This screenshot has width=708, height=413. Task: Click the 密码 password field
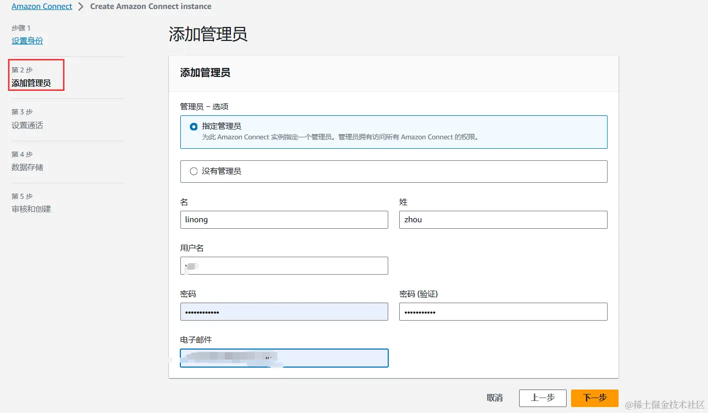[284, 312]
